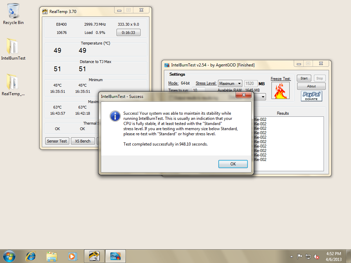Viewport: 351px width, 263px height.
Task: Open Windows Media Player from taskbar
Action: tap(72, 256)
